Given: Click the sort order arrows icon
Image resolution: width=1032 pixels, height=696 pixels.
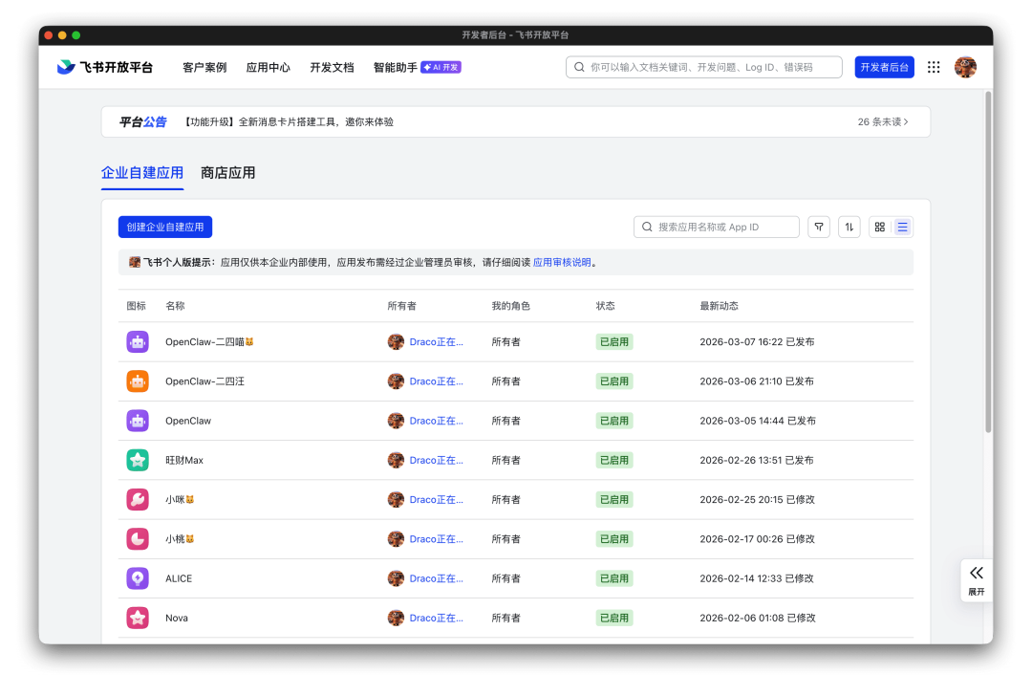Looking at the screenshot, I should click(x=849, y=227).
